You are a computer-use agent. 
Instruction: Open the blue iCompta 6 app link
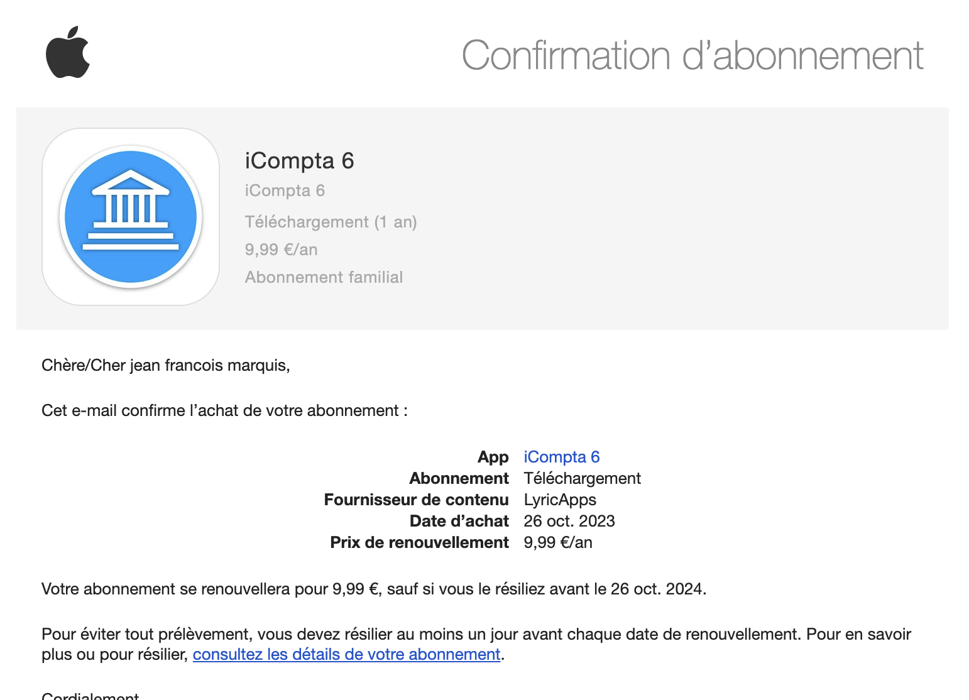(562, 457)
